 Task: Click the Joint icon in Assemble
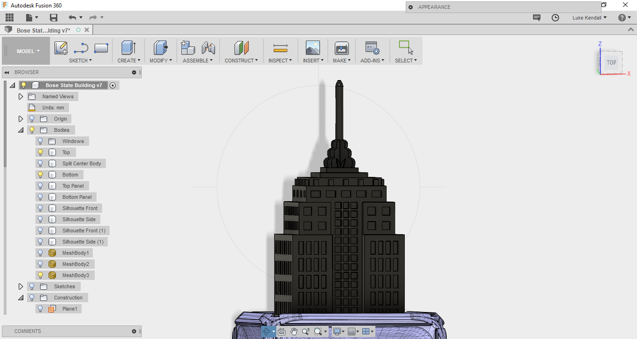click(x=208, y=47)
